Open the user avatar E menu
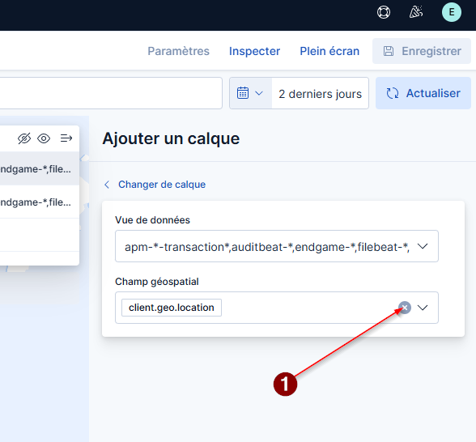Screen dimensions: 476x442 point(452,12)
